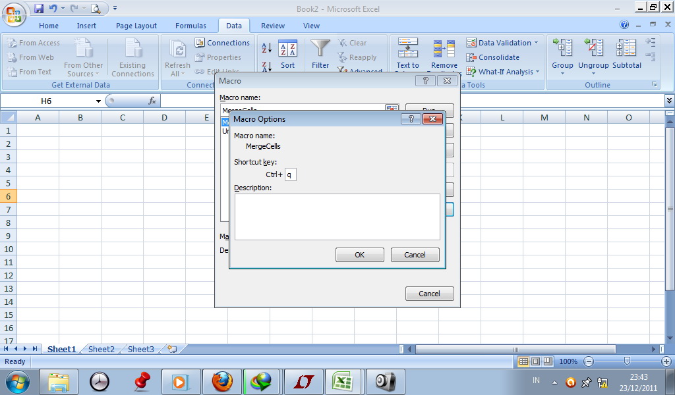Toggle the Filter funnel
675x395 pixels.
320,54
